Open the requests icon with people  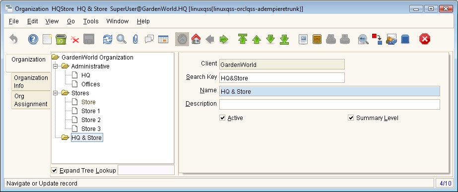click(x=392, y=39)
